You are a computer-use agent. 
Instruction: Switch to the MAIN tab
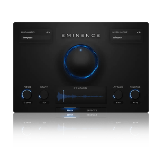(70, 110)
